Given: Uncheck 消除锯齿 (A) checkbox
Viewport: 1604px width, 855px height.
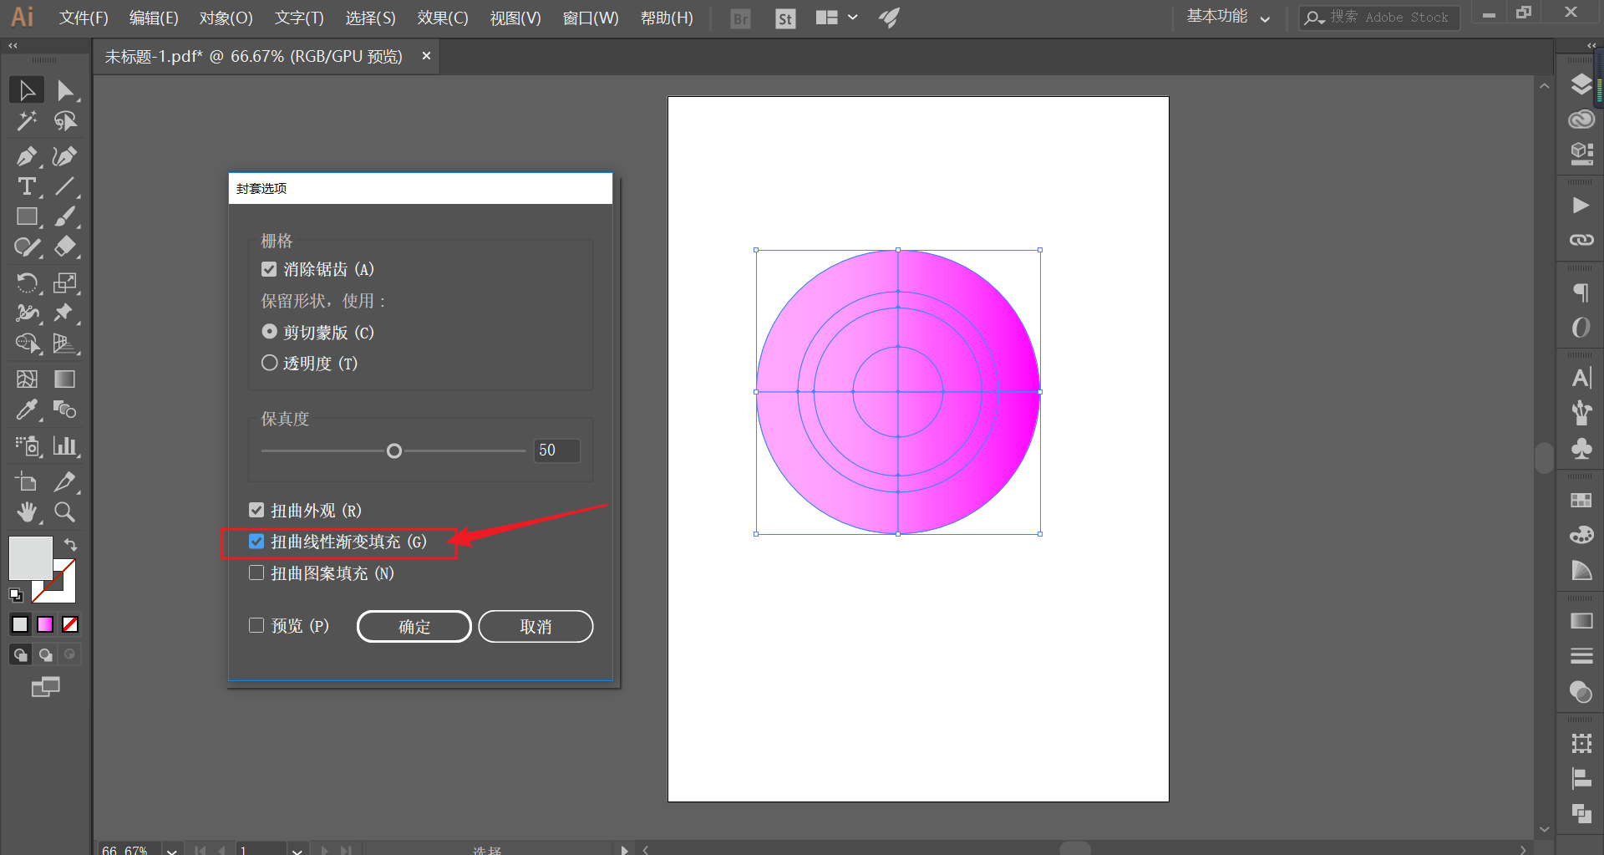Looking at the screenshot, I should (269, 269).
